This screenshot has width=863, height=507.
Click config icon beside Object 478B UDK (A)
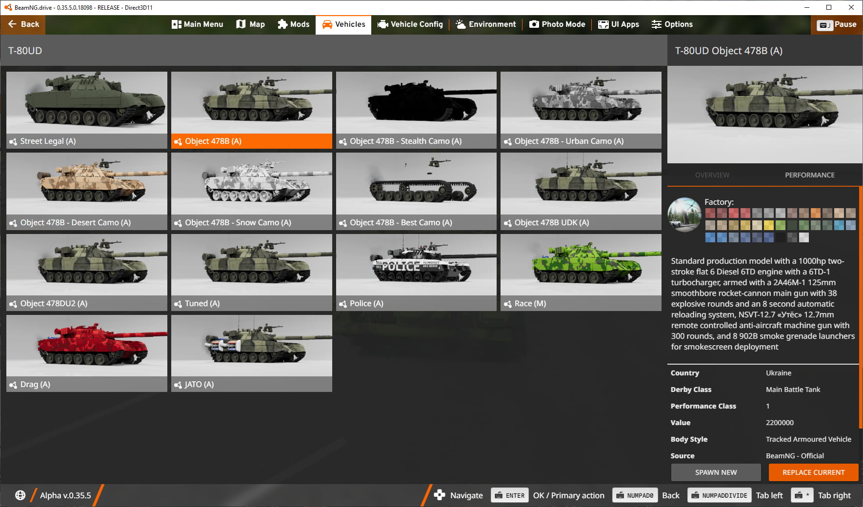pyautogui.click(x=508, y=223)
